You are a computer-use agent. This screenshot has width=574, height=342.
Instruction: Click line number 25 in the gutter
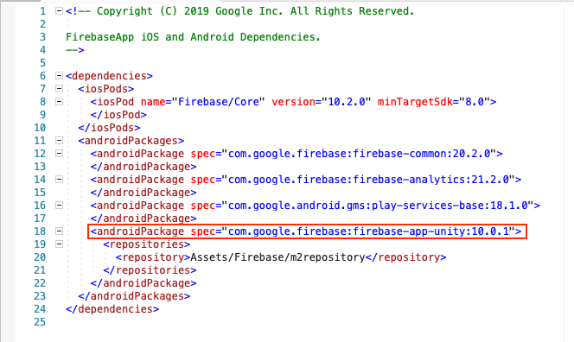[x=40, y=322]
